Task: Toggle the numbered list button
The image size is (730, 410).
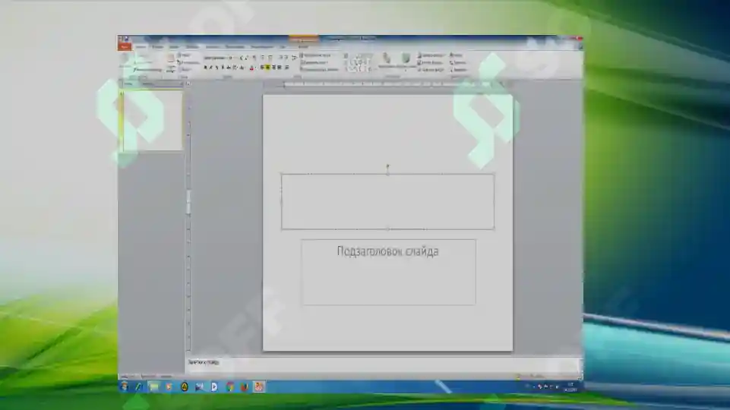Action: pyautogui.click(x=270, y=58)
